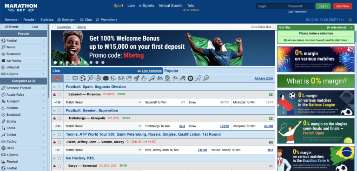Open the Settings menu

point(66,20)
